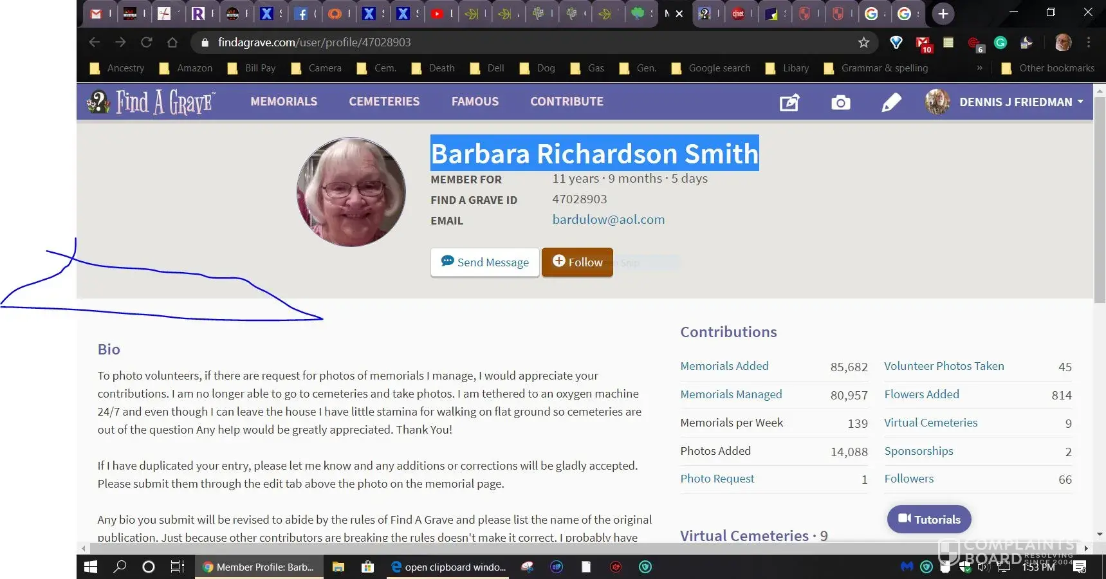Open File Explorer from the taskbar
Viewport: 1106px width, 579px height.
(x=338, y=567)
